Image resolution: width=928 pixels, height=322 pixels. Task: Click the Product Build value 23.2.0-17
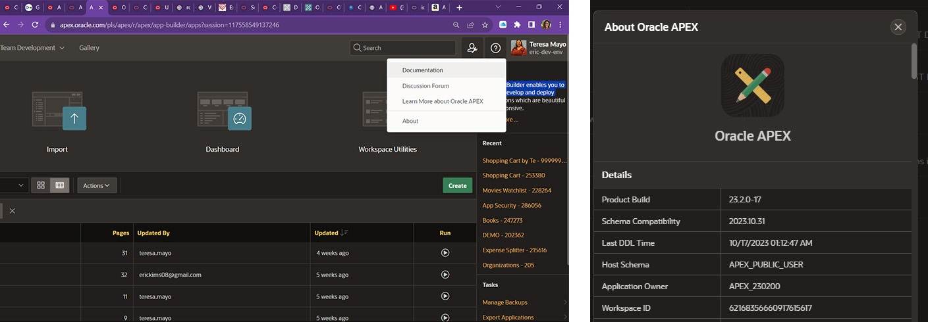click(x=745, y=199)
